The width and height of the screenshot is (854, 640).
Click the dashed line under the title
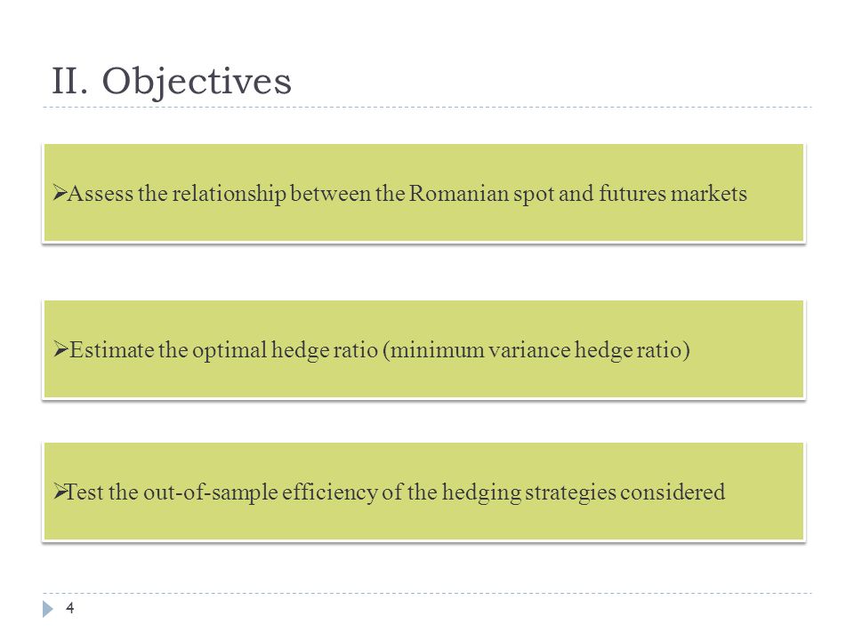pyautogui.click(x=427, y=108)
